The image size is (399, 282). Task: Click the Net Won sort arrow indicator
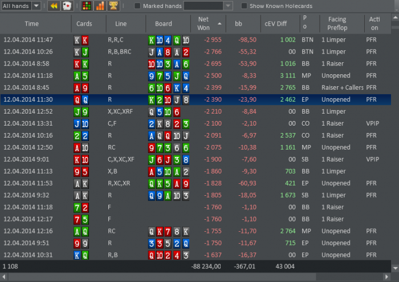pos(219,24)
